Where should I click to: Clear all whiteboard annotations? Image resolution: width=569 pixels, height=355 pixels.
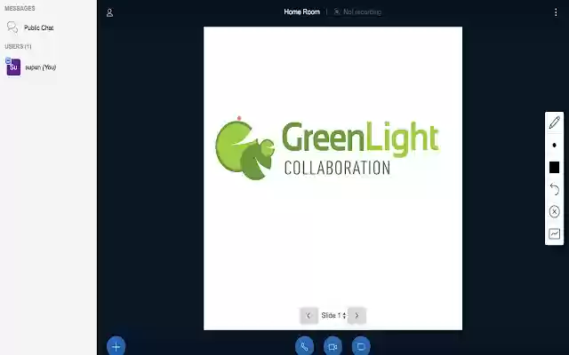pos(554,211)
